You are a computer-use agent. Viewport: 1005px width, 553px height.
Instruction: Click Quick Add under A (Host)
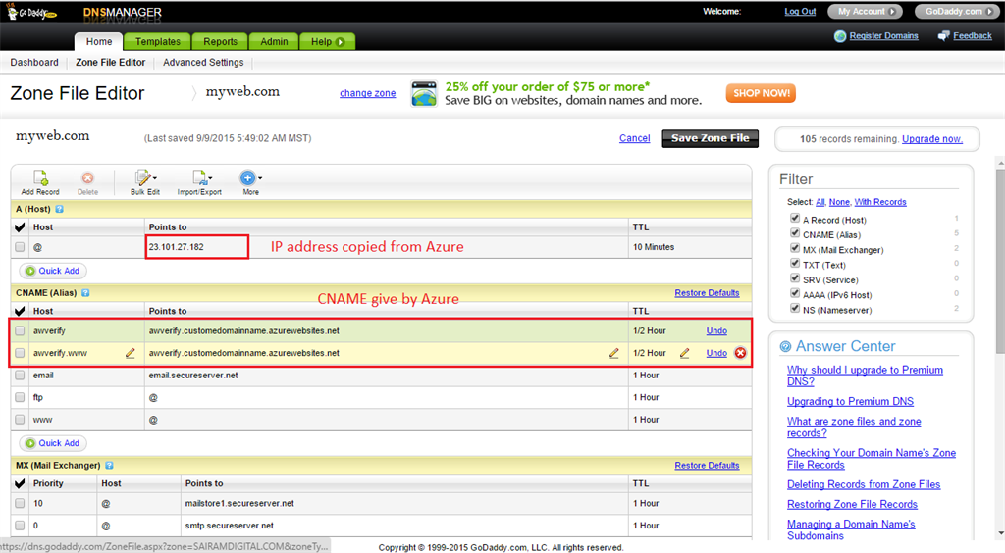[53, 271]
